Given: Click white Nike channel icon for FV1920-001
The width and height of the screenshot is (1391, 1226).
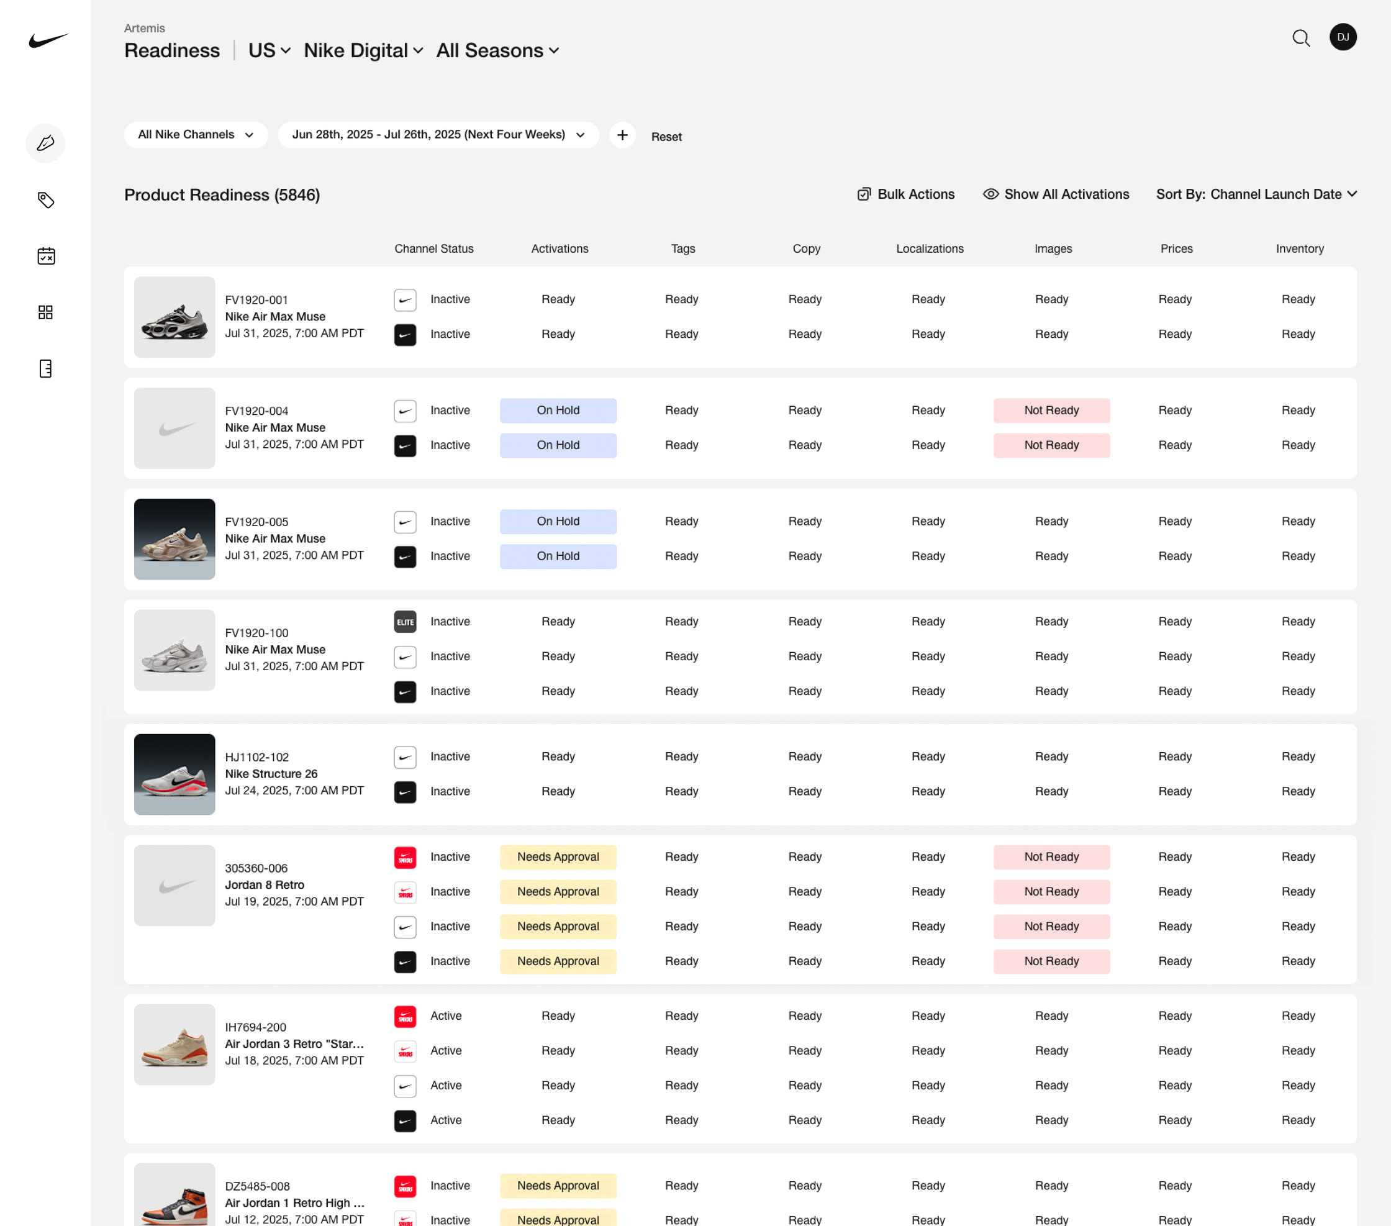Looking at the screenshot, I should (405, 300).
